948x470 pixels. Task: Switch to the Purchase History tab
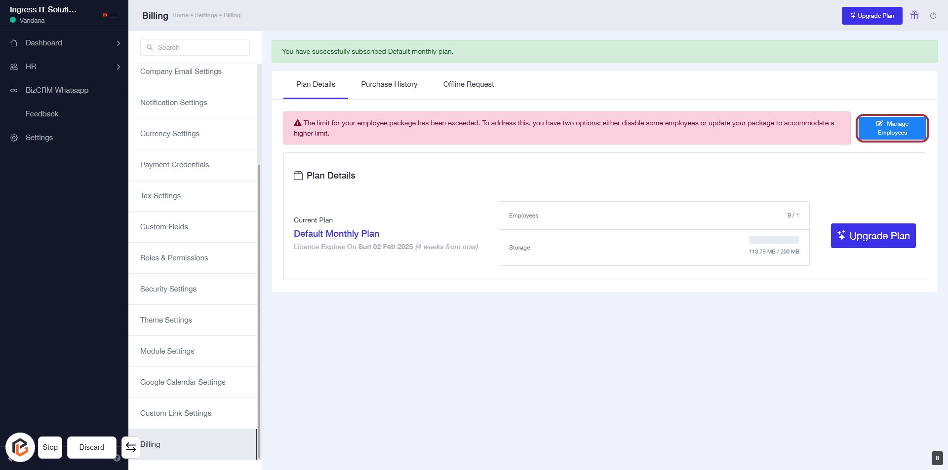[389, 84]
